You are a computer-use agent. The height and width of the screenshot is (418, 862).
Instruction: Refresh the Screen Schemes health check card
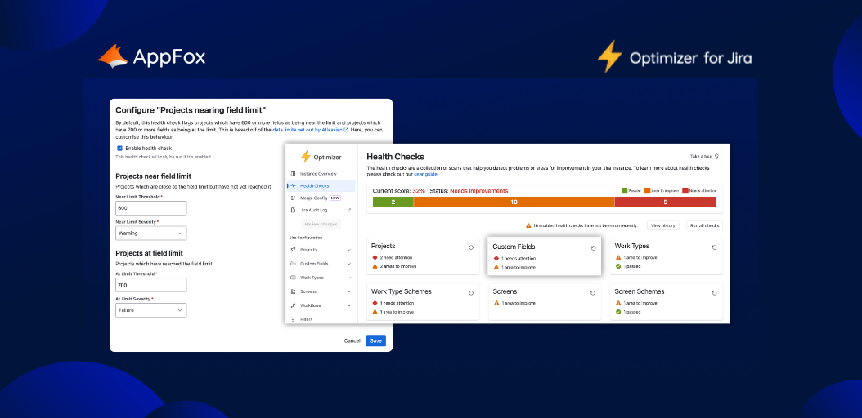[714, 292]
